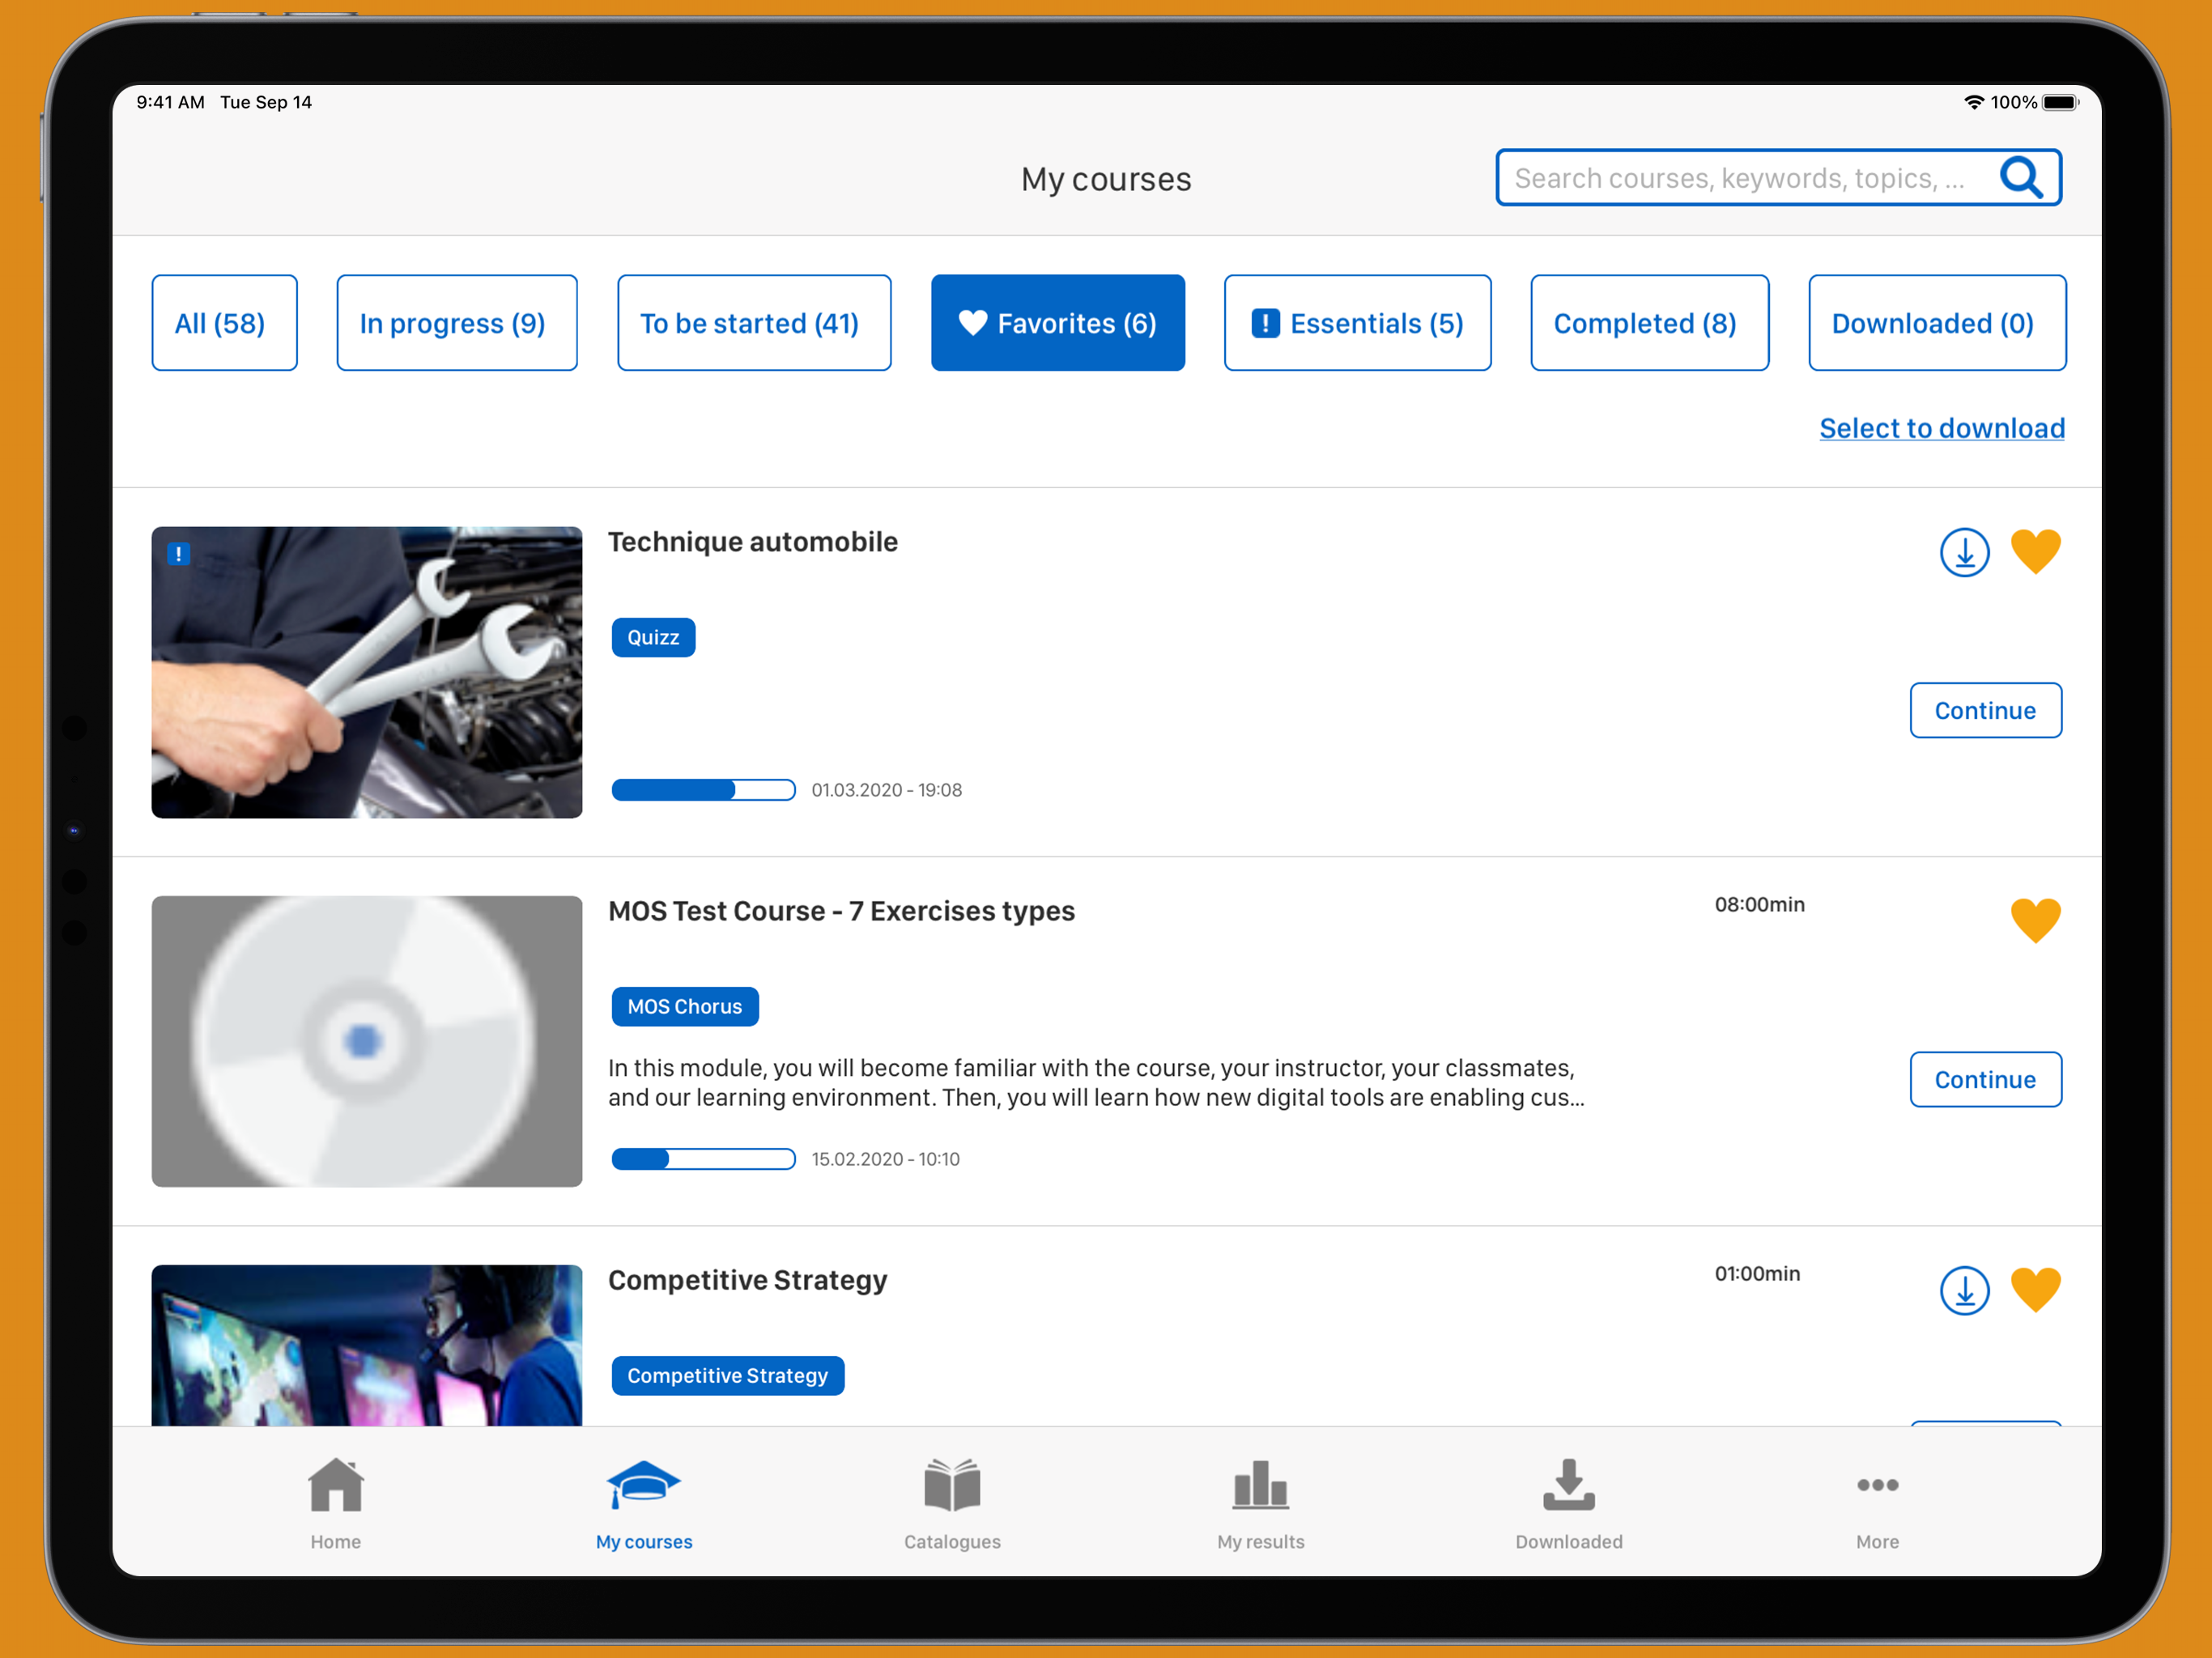This screenshot has height=1658, width=2212.
Task: Click the 15.02.2020 - 10:10 date
Action: [885, 1159]
